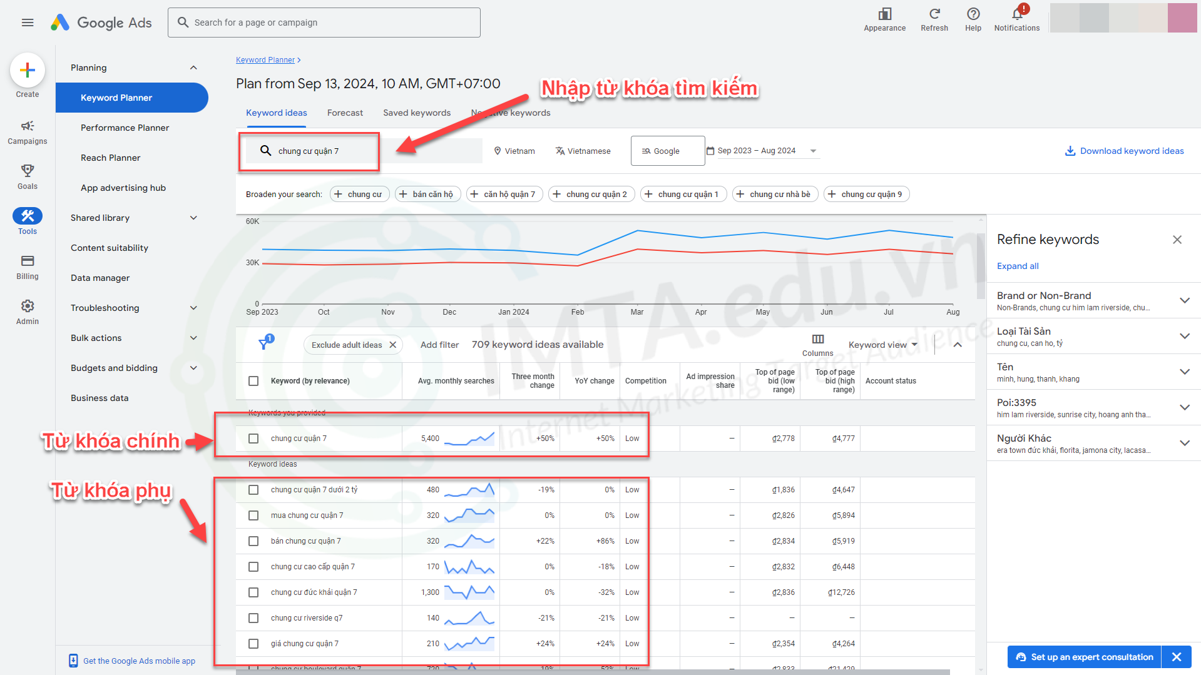Add 'chung cư' to broaden search
1201x675 pixels.
[x=360, y=194]
